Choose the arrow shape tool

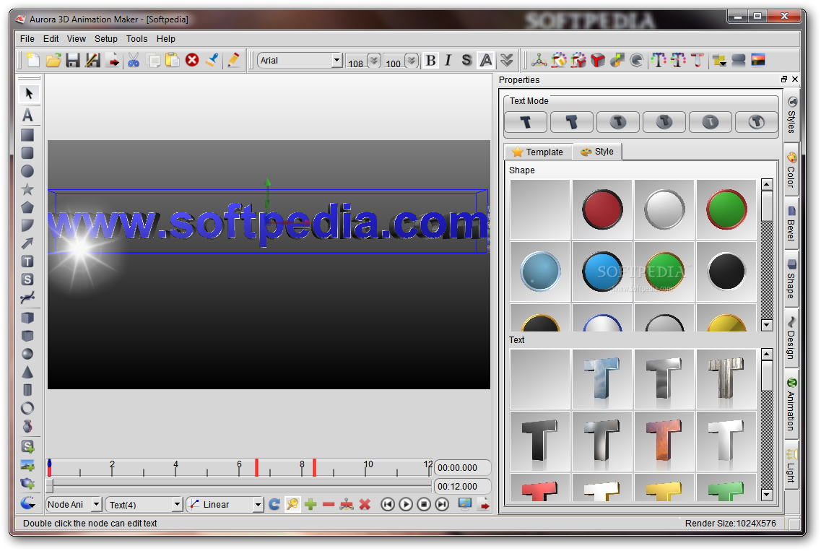[27, 243]
